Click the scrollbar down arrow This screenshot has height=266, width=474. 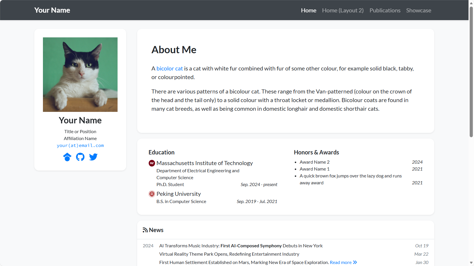(x=471, y=263)
